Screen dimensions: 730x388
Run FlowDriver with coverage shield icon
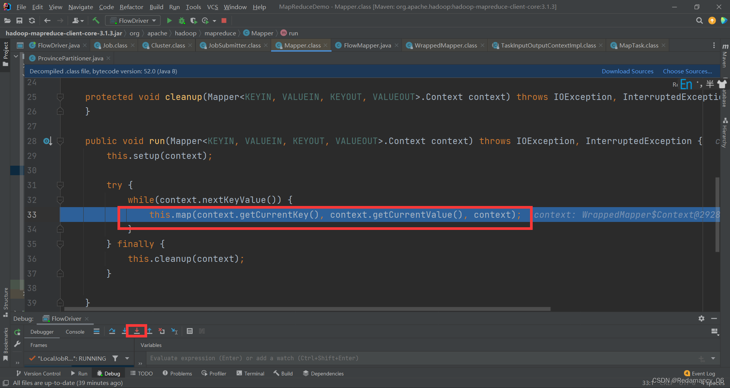click(x=194, y=21)
